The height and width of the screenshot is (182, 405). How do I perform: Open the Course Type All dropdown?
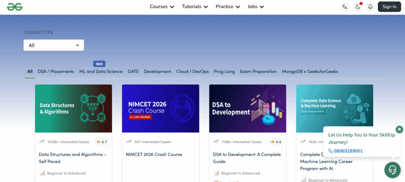click(x=54, y=45)
